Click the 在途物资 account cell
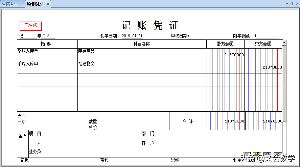This screenshot has width=300, height=167. coord(142,67)
